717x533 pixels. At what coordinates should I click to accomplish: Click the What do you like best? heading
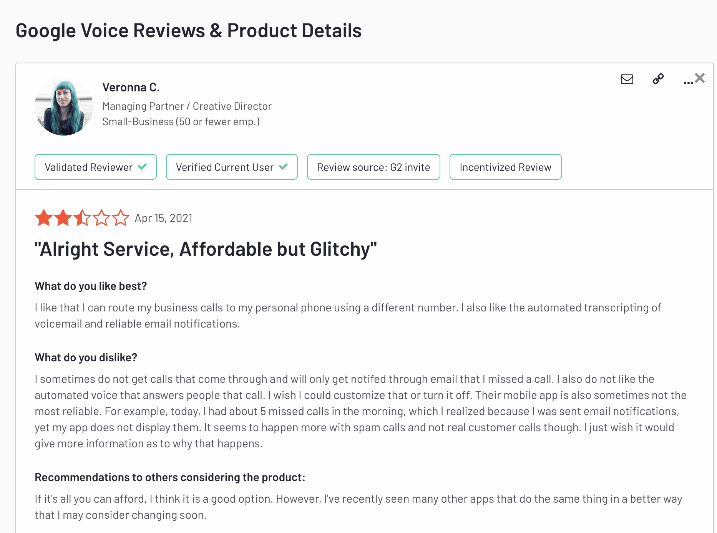point(91,286)
